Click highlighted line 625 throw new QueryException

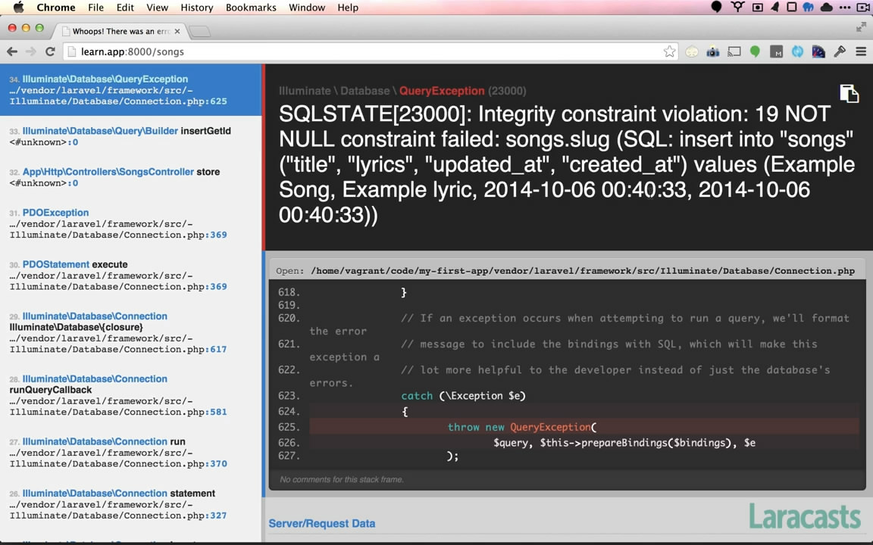click(x=584, y=427)
